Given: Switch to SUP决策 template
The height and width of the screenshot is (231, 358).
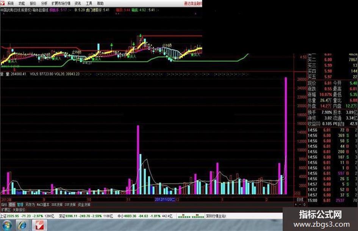Looking at the screenshot, I should point(70,205).
